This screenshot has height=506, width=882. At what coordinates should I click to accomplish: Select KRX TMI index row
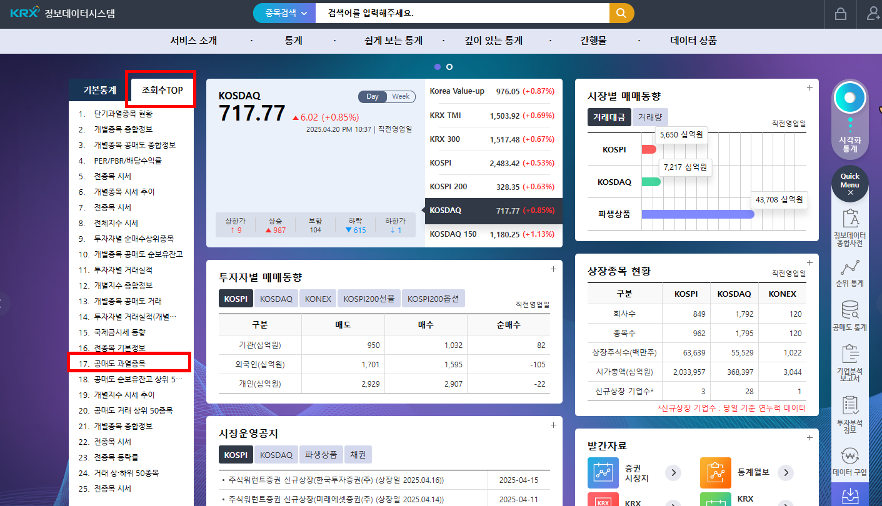[x=493, y=116]
